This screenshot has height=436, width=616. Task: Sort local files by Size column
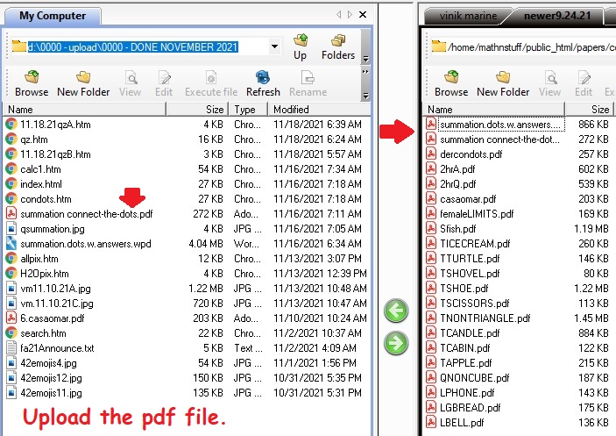(x=215, y=110)
